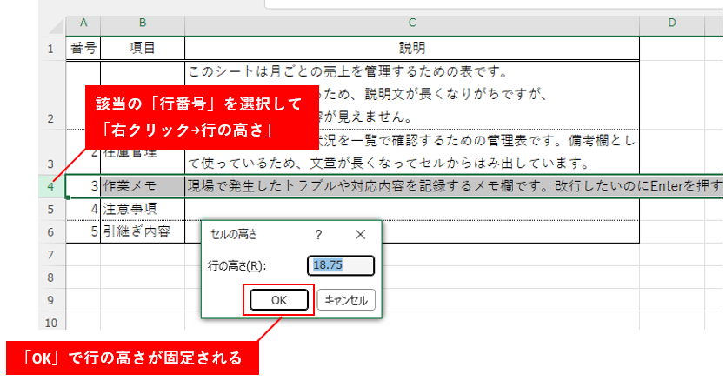726x381 pixels.
Task: Click the 行の高さ value field
Action: pyautogui.click(x=341, y=266)
